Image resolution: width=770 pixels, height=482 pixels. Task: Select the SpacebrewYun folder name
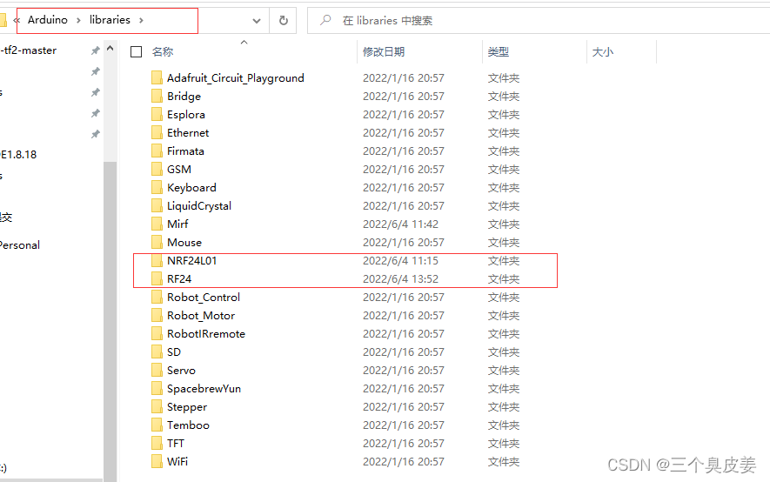pos(204,389)
